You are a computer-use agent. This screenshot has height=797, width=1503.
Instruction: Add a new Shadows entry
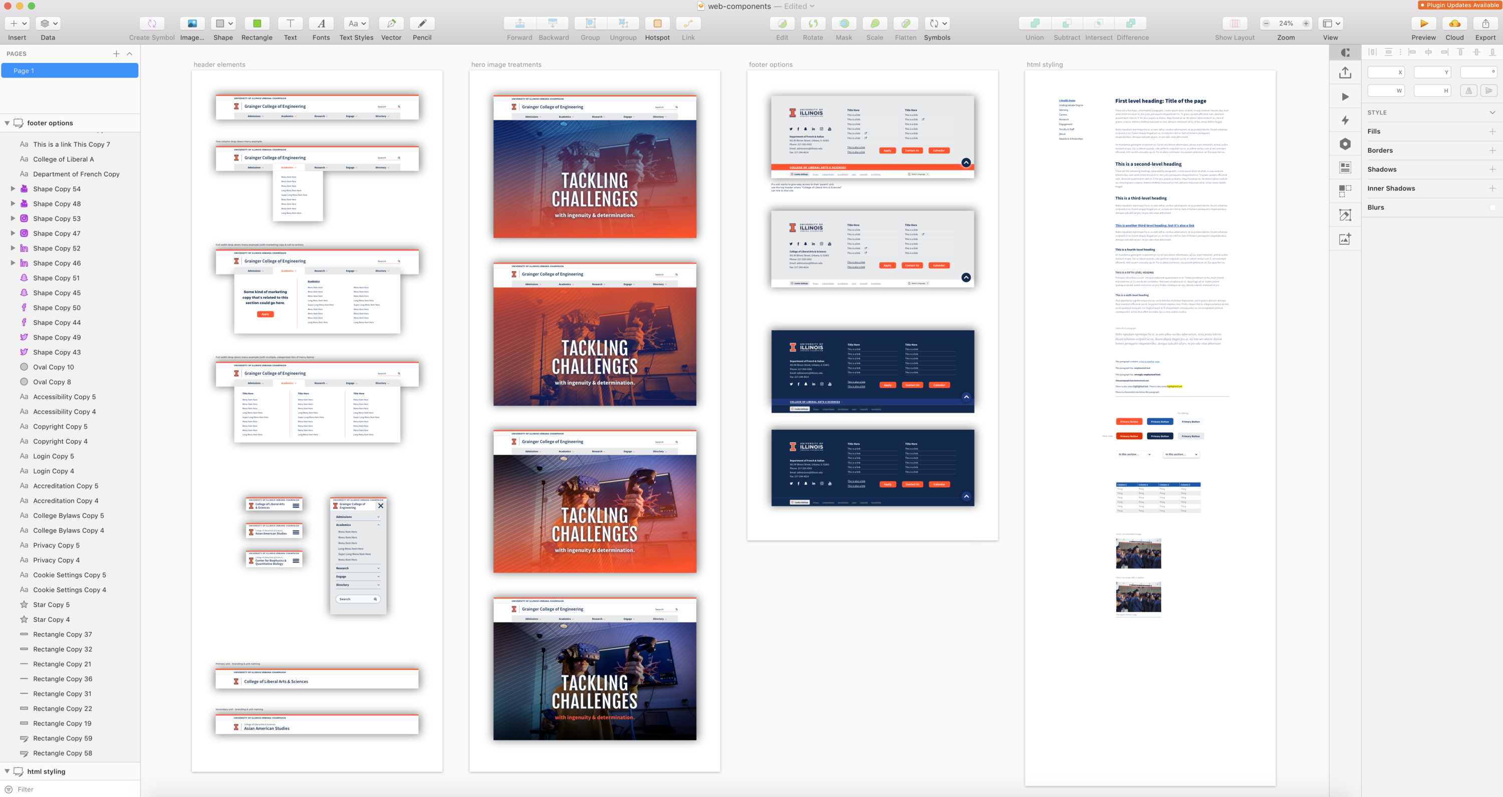1492,169
